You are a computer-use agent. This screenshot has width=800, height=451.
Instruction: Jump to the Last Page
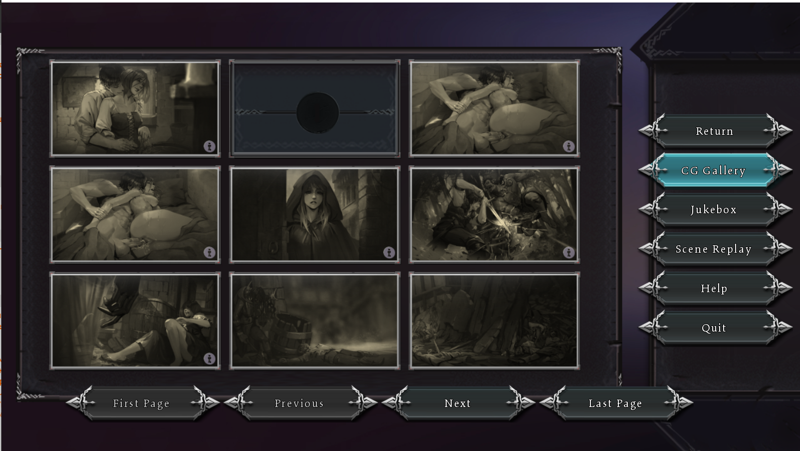(x=615, y=403)
